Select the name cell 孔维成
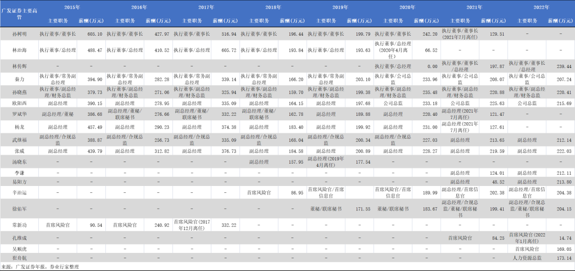The width and height of the screenshot is (575, 271). [x=19, y=238]
